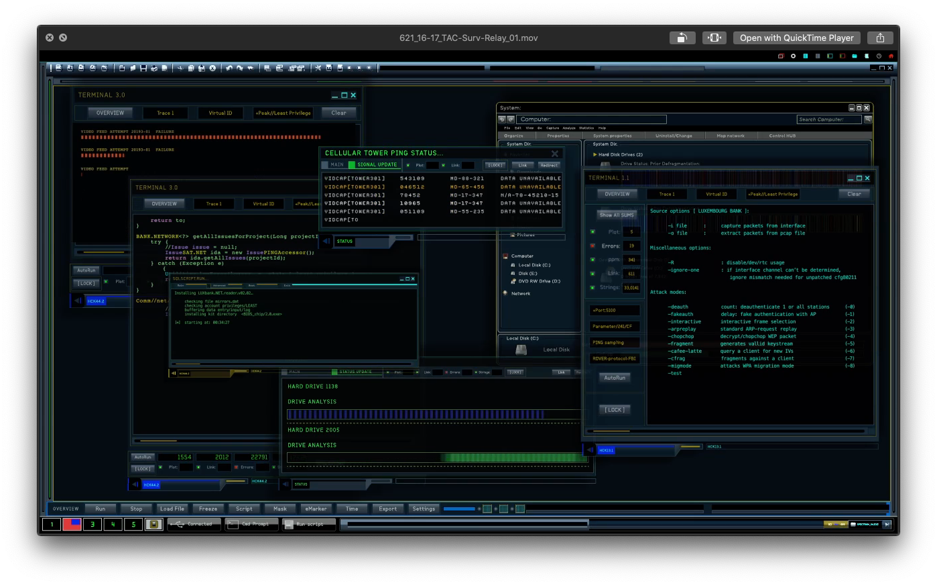Viewport: 937px width, 585px height.
Task: Click Show All SUMS in Terminal 1.1
Action: coord(617,215)
